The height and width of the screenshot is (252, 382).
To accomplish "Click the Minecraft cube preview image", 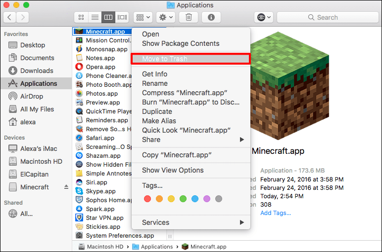I will 289,85.
